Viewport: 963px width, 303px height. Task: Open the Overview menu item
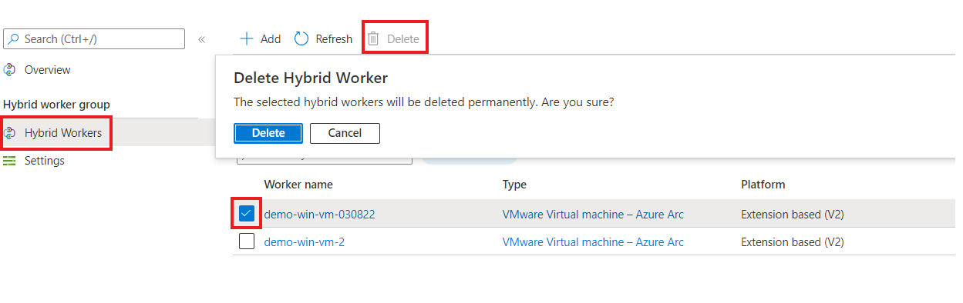tap(48, 70)
